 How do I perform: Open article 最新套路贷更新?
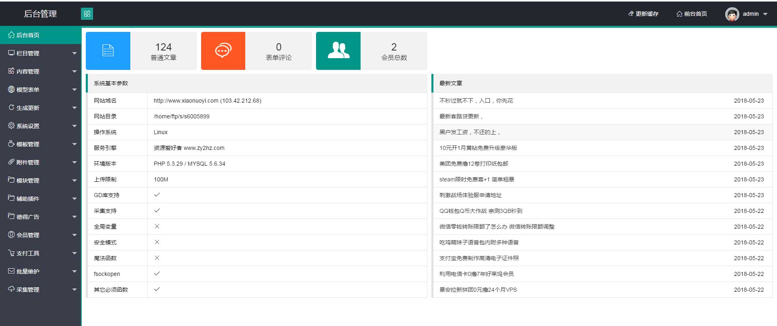tap(461, 116)
